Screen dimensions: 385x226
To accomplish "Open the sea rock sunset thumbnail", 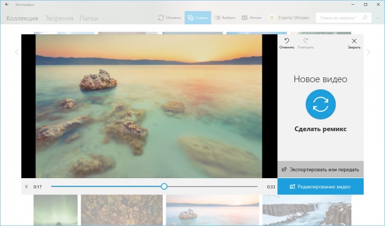I will [213, 210].
